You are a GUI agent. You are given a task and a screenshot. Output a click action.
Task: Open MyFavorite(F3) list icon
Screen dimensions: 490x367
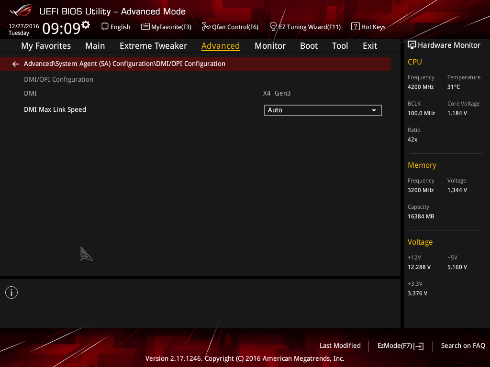tap(145, 27)
